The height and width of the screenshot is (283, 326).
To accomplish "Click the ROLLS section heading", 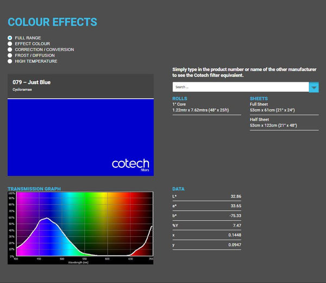I will coord(179,98).
